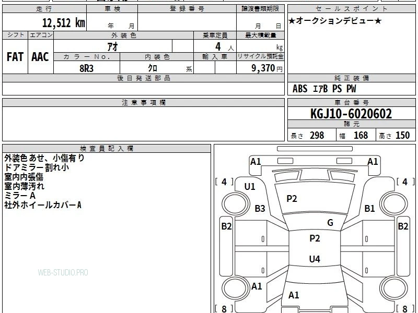Image resolution: width=418 pixels, height=313 pixels.
Task: Click the B2 mark on the sill below B1
Action: tap(403, 226)
